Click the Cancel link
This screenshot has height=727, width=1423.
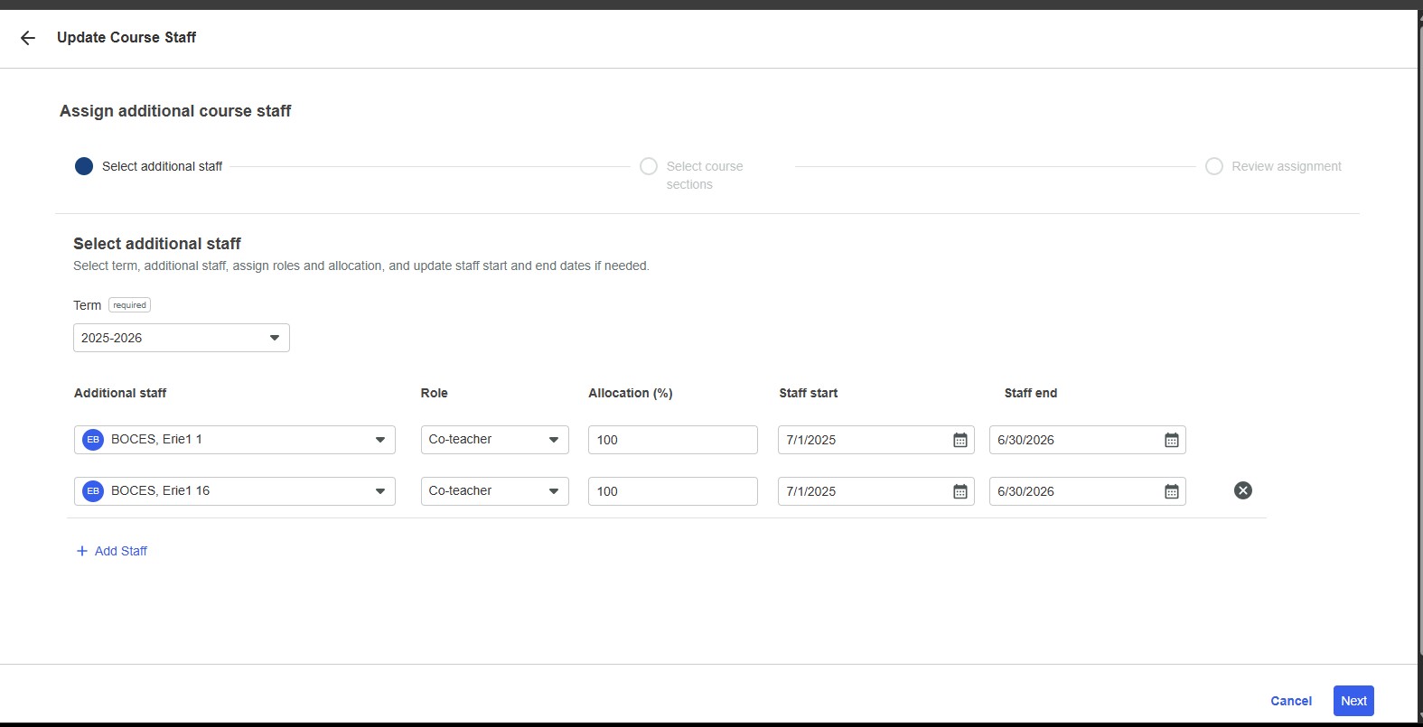coord(1290,701)
